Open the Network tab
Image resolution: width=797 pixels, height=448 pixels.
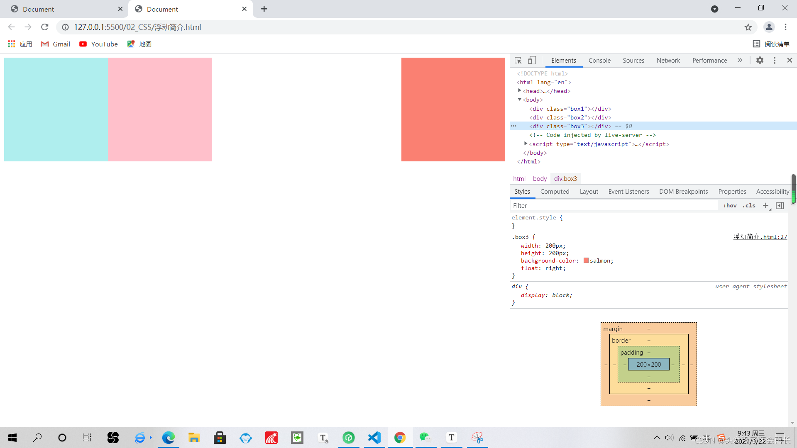point(668,61)
